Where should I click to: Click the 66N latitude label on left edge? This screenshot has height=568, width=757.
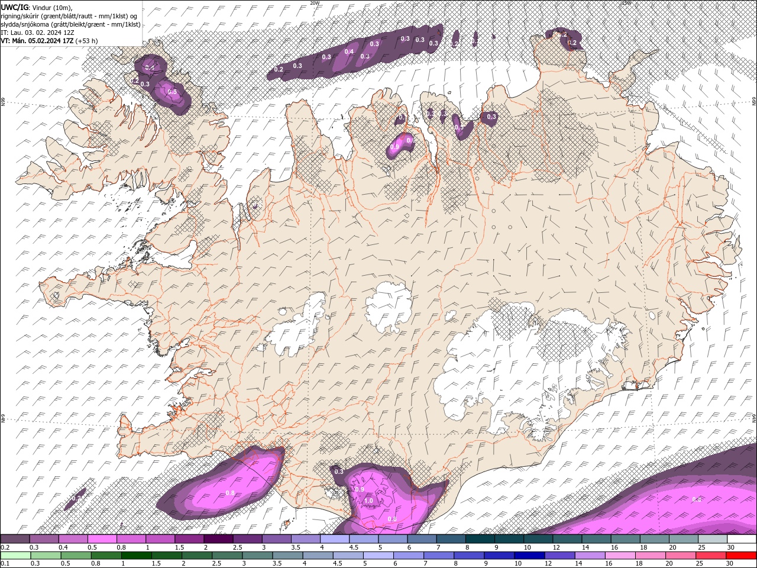tap(3, 102)
